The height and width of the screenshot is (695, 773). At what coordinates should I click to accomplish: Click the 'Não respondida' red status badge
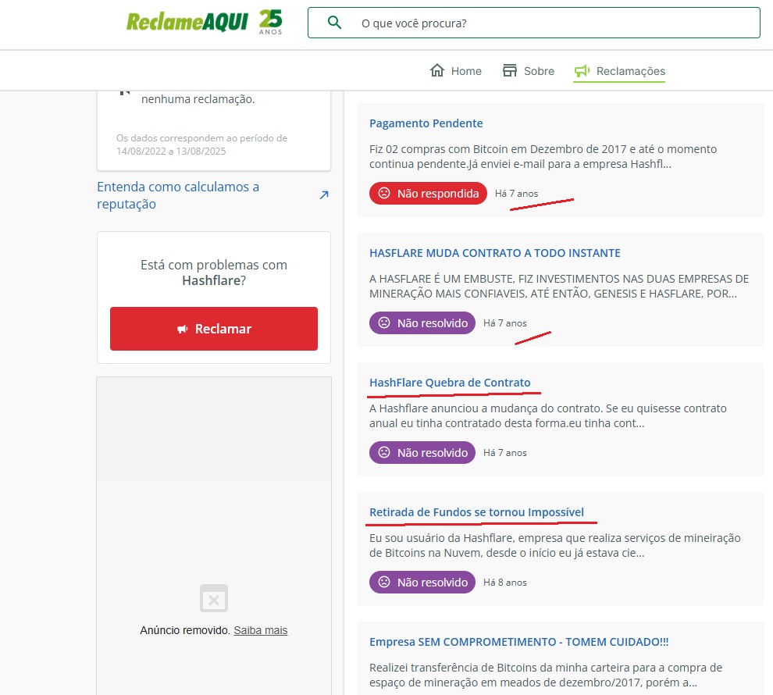pyautogui.click(x=428, y=193)
